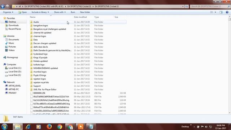Select Deccan chargers updated folder
231x130 pixels.
(x=45, y=43)
